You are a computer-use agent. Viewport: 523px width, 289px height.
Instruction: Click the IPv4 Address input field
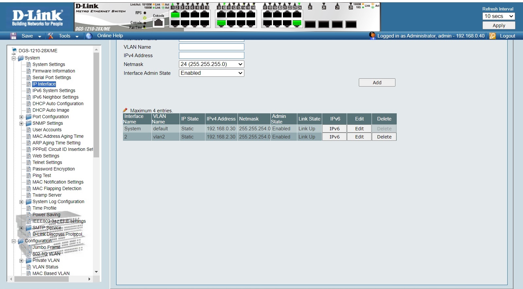pyautogui.click(x=211, y=56)
